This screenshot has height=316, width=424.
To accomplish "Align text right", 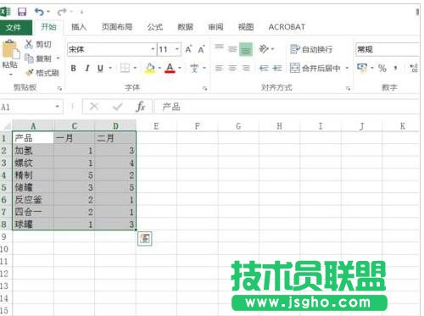I will [x=246, y=68].
